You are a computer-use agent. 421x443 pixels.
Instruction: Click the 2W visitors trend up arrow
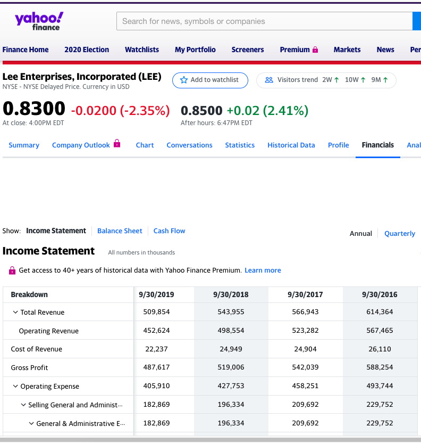pyautogui.click(x=336, y=80)
